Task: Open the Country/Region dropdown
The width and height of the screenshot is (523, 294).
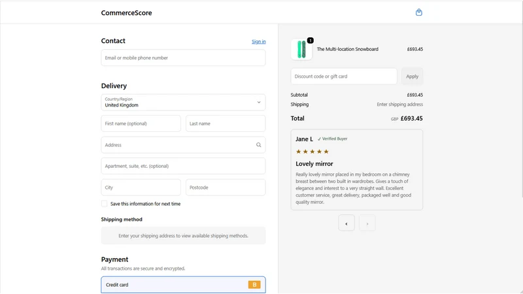Action: point(183,103)
